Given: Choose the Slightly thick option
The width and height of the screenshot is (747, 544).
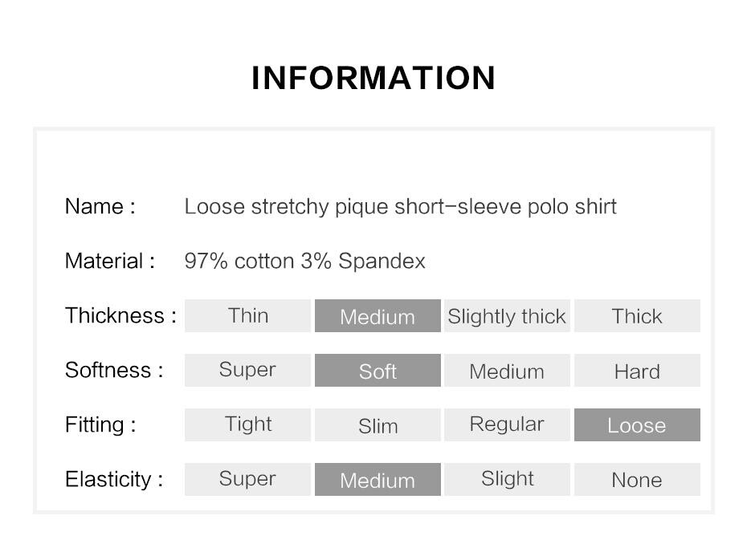Looking at the screenshot, I should tap(508, 315).
